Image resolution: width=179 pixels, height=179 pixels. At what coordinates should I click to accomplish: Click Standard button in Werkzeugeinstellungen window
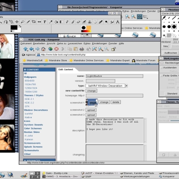(x=172, y=94)
